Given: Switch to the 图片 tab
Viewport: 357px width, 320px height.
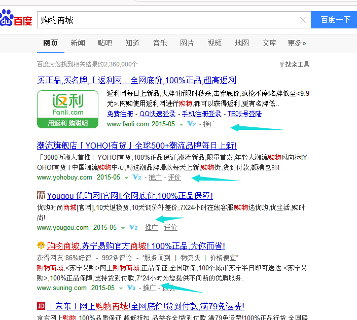Looking at the screenshot, I should click(187, 43).
